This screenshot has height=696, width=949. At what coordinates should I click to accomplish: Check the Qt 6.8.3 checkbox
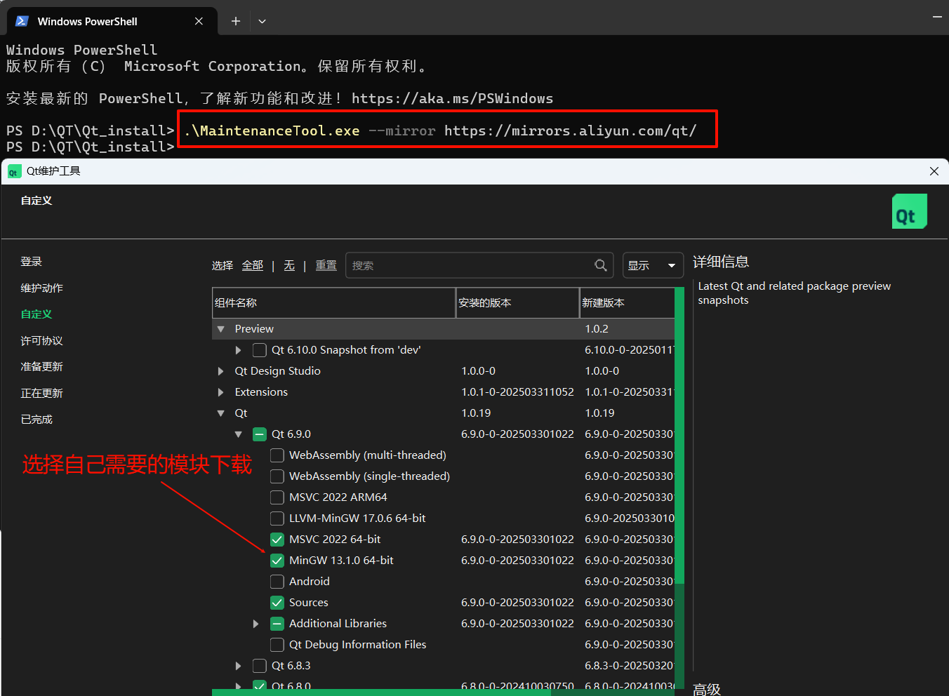(260, 666)
